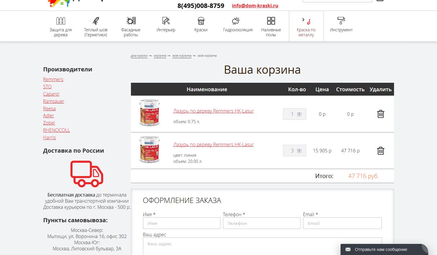The image size is (437, 255).
Task: Delete the 0.75 л. item with trash icon
Action: point(381,114)
